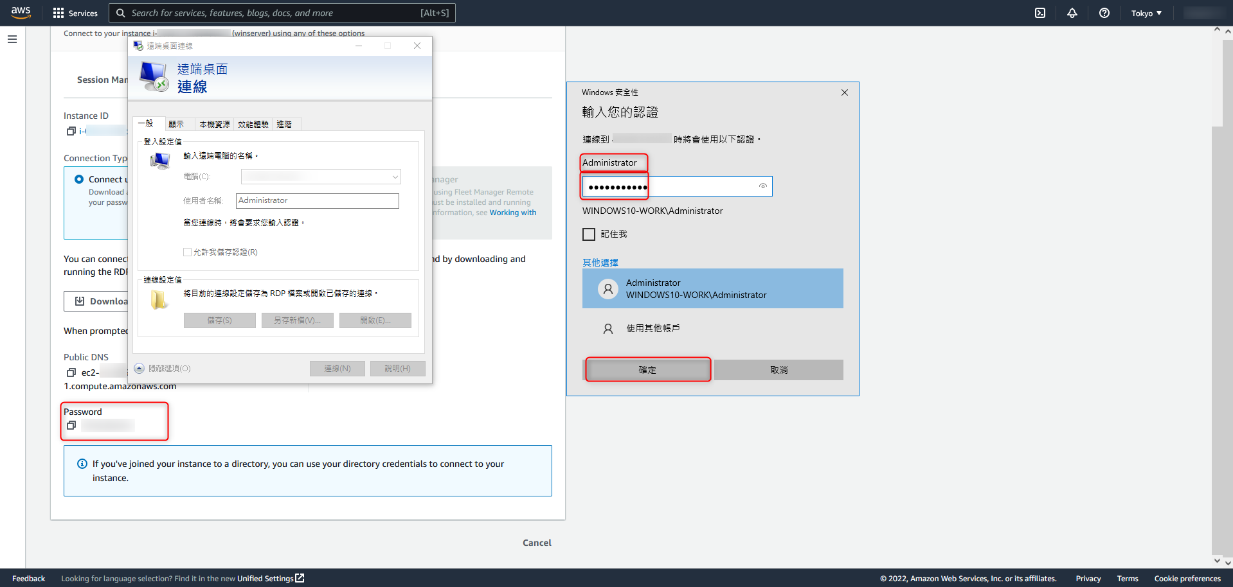Image resolution: width=1233 pixels, height=587 pixels.
Task: Open the AWS home logo
Action: pyautogui.click(x=21, y=13)
